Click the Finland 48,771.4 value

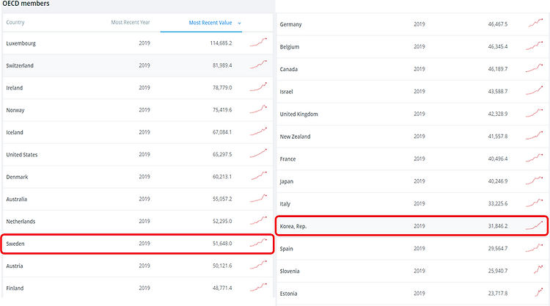point(222,288)
